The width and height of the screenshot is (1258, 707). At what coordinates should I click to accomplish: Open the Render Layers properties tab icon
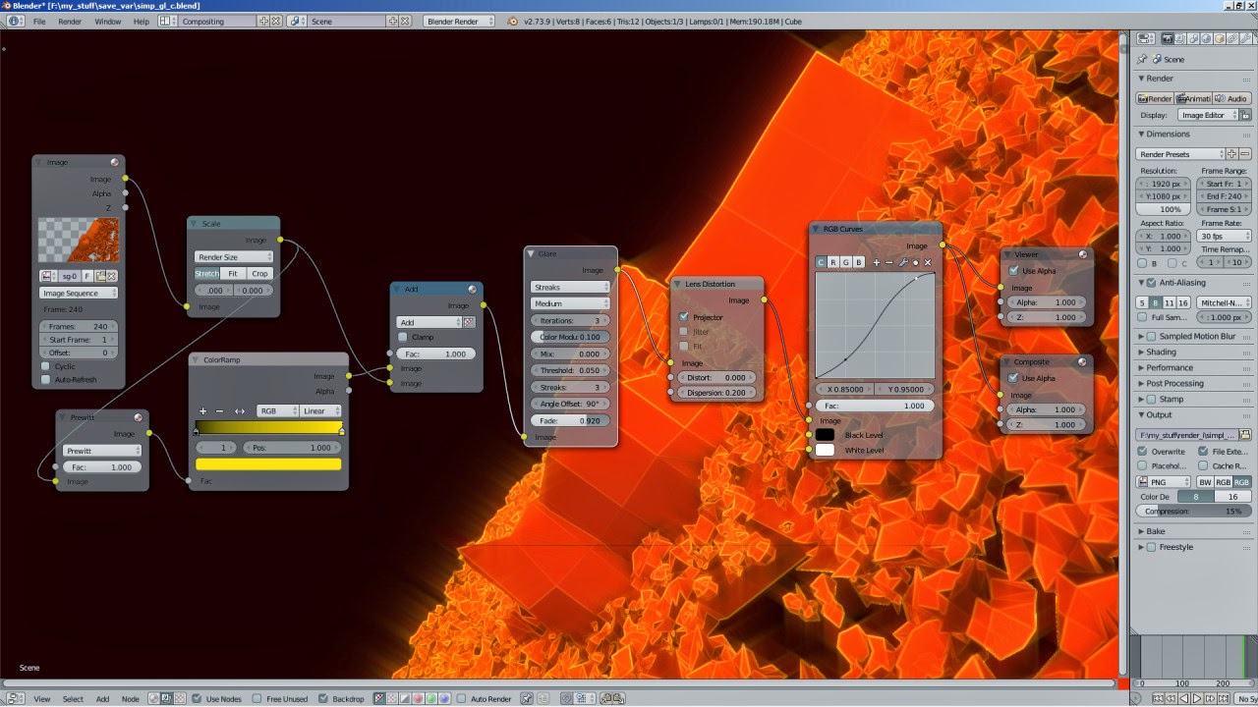click(1181, 38)
